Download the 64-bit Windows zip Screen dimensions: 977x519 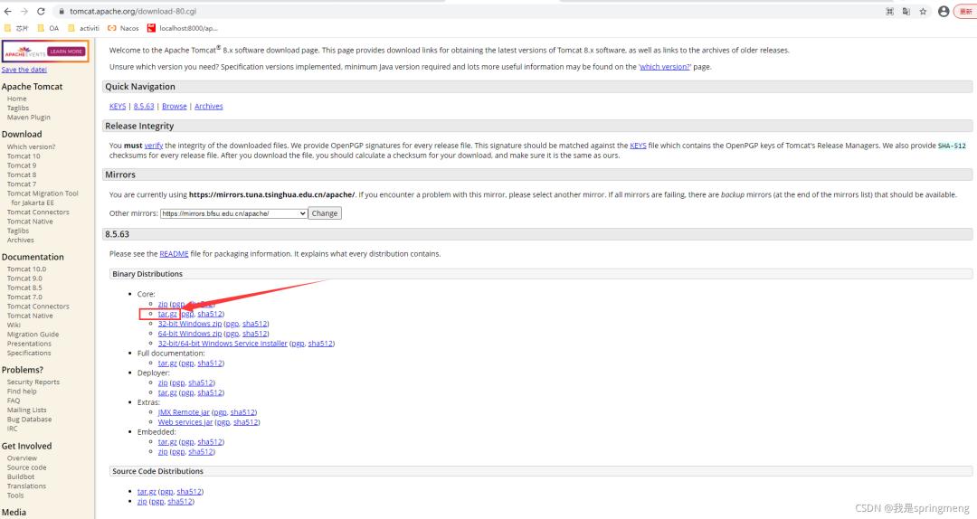coord(189,334)
